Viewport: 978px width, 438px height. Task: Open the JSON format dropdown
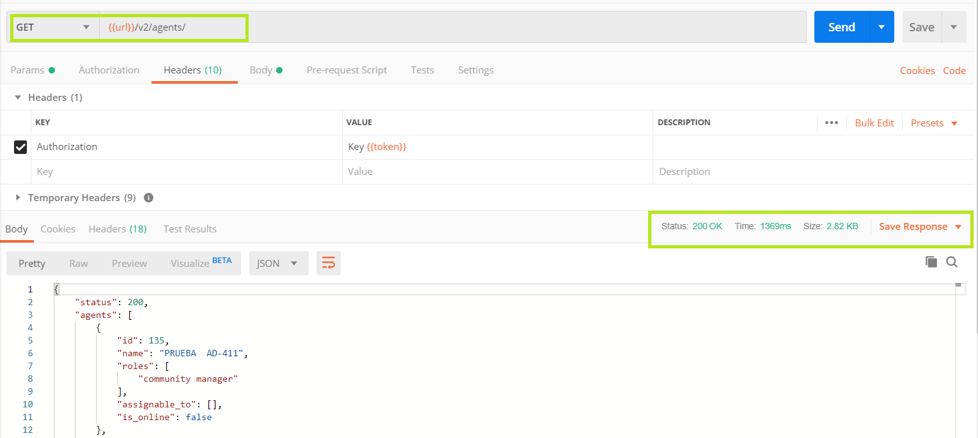coord(279,263)
